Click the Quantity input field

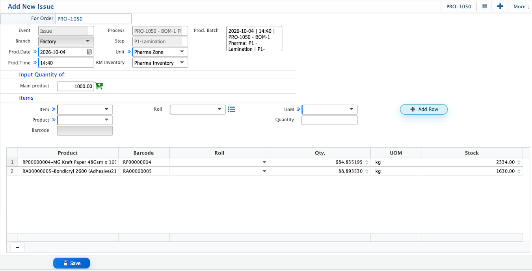330,120
